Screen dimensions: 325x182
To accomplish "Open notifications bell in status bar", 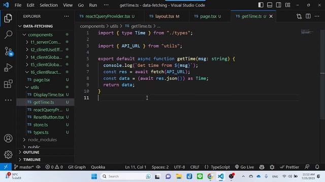I will click(x=317, y=167).
